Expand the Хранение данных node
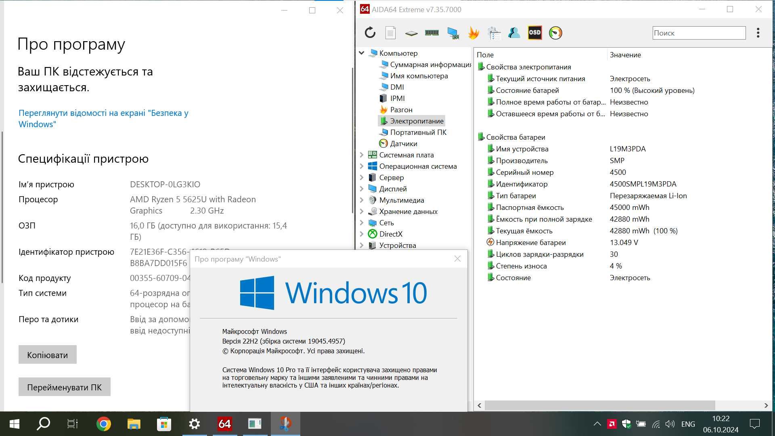This screenshot has width=775, height=436. click(x=362, y=211)
